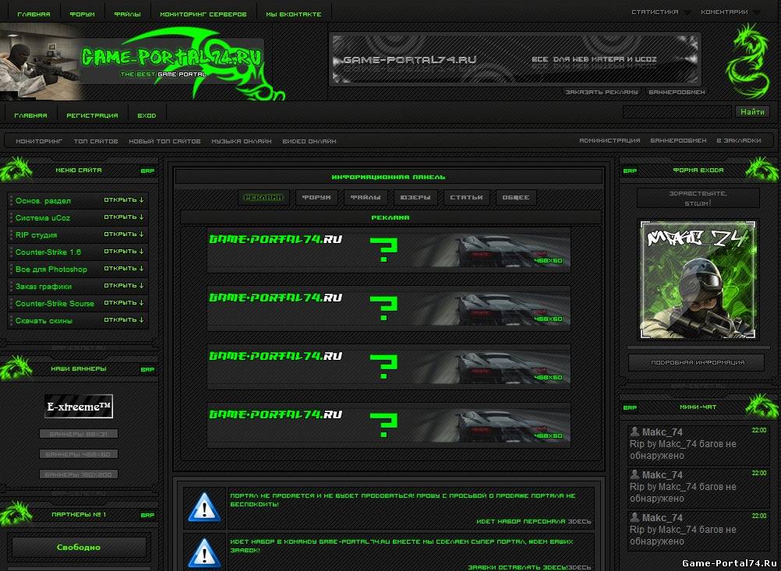Image resolution: width=781 pixels, height=571 pixels.
Task: Expand the Counter-Strike 1.6 menu section
Action: 123,252
